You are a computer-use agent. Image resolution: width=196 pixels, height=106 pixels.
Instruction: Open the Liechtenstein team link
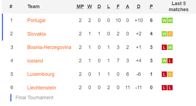pos(42,88)
